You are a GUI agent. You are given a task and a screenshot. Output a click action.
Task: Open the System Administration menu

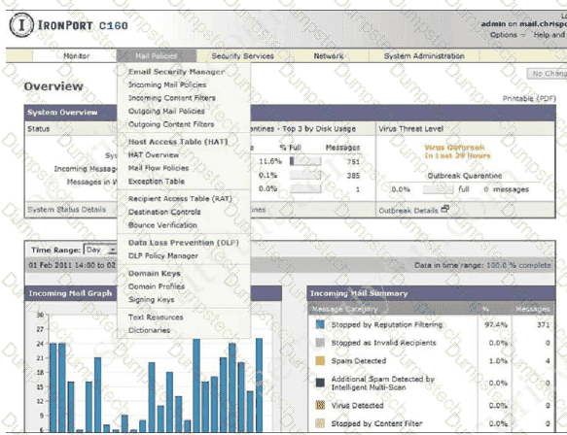(x=424, y=56)
